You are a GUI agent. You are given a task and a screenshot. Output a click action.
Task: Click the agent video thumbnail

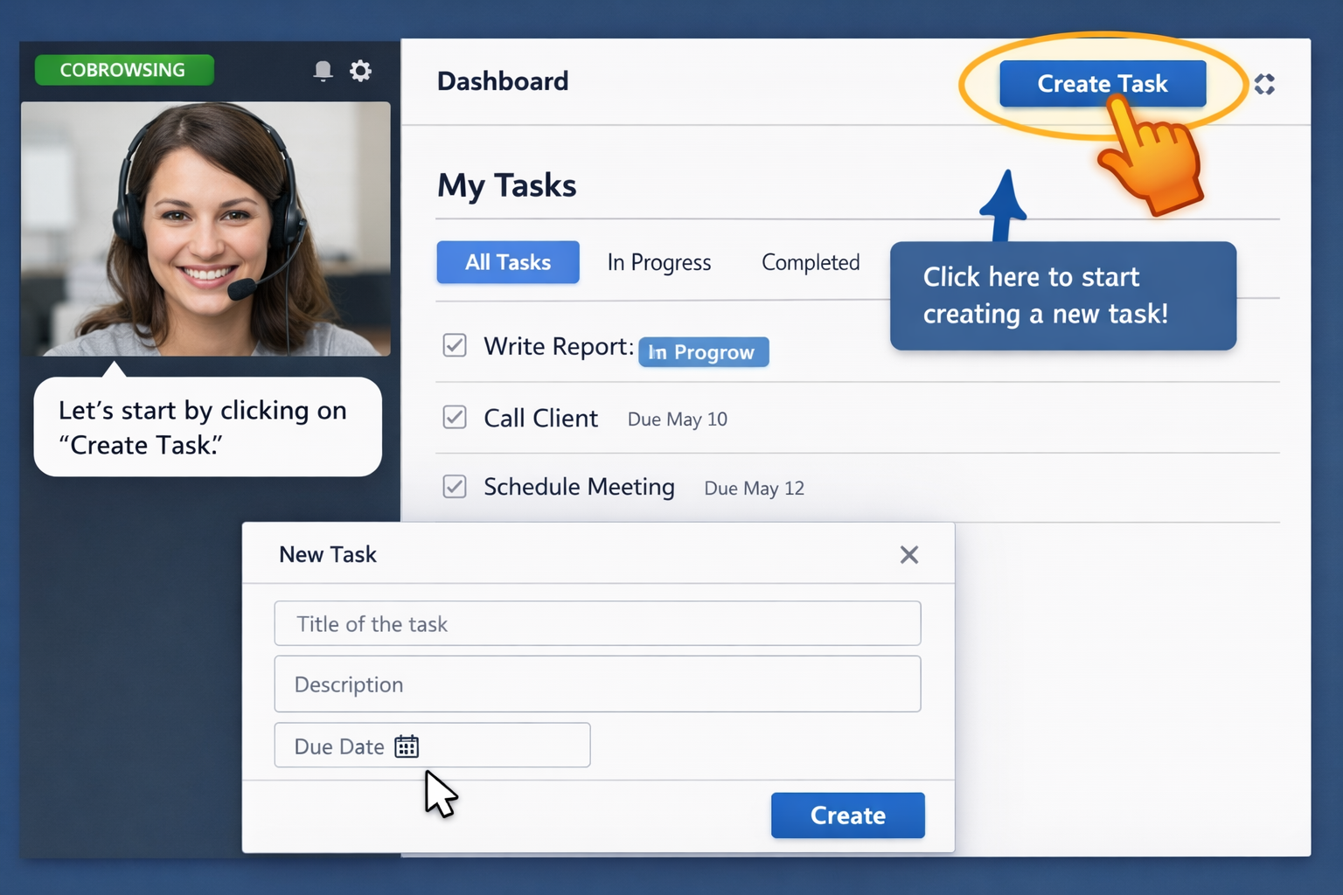[205, 229]
